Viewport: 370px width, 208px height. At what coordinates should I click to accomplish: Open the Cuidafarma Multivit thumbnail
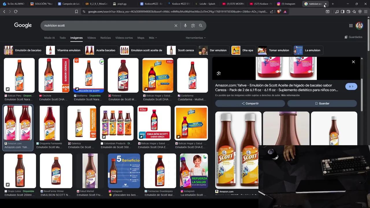193,75
